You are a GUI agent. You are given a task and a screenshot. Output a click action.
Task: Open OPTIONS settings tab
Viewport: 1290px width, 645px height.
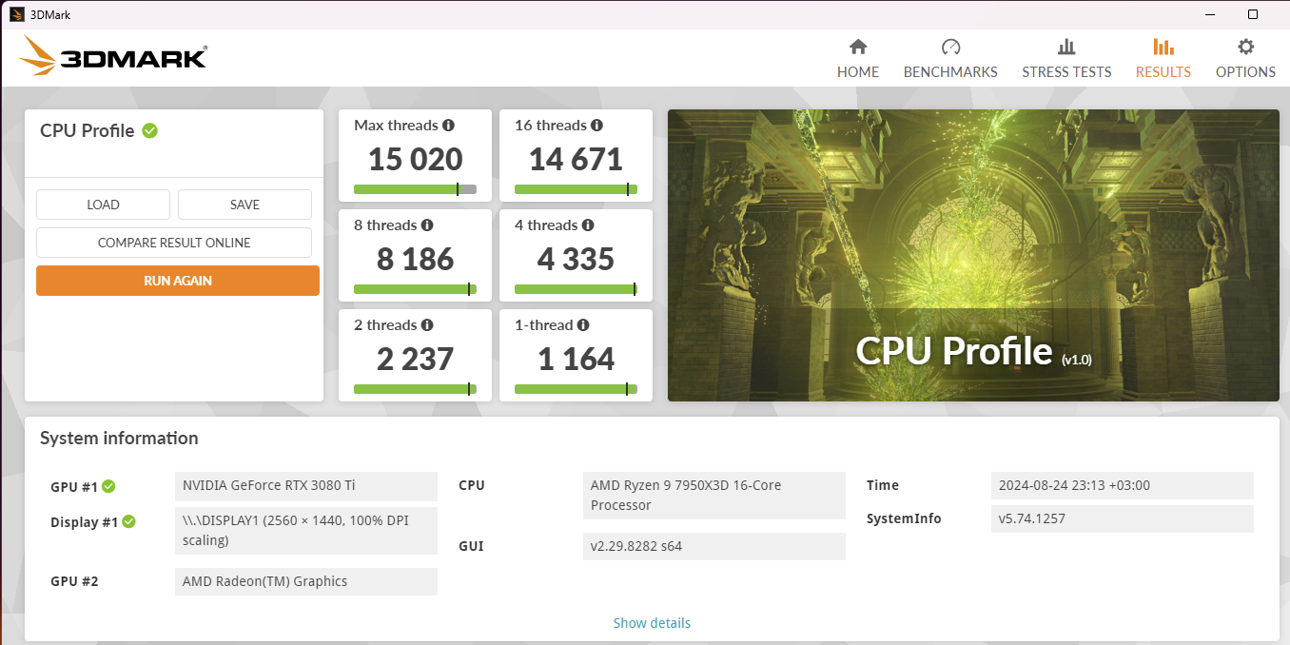[x=1245, y=59]
